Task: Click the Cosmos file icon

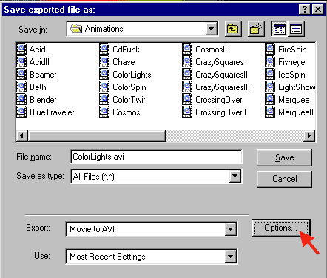Action: 104,112
